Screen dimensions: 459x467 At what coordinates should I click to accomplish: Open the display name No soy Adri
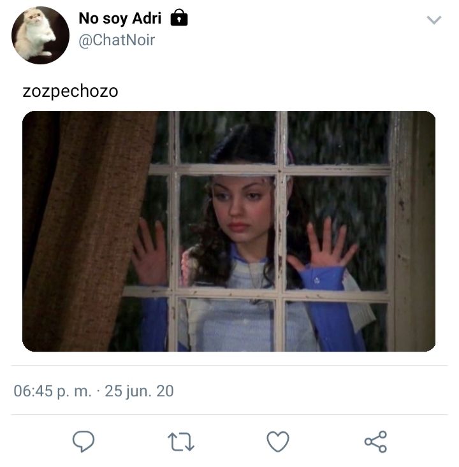coord(120,18)
